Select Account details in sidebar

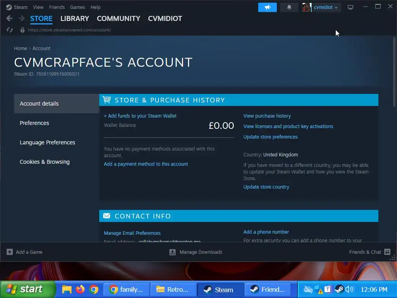tap(57, 104)
